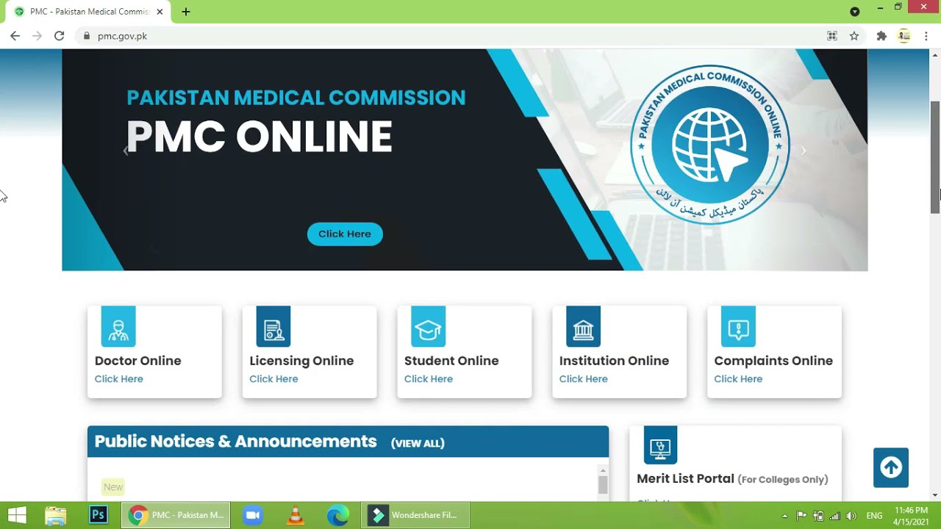Click the New badge in notices
This screenshot has width=941, height=529.
(113, 487)
